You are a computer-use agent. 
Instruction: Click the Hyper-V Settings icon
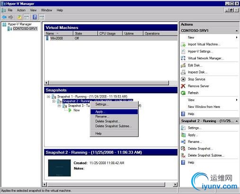click(183, 52)
